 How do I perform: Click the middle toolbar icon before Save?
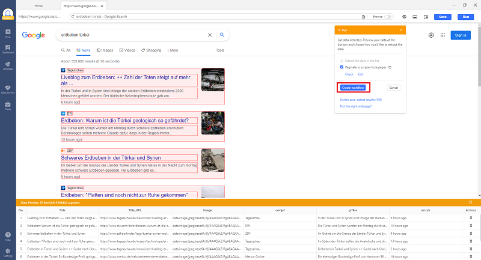point(415,17)
